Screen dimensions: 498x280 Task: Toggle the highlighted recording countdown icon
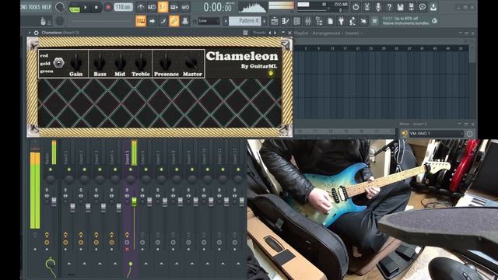163,7
